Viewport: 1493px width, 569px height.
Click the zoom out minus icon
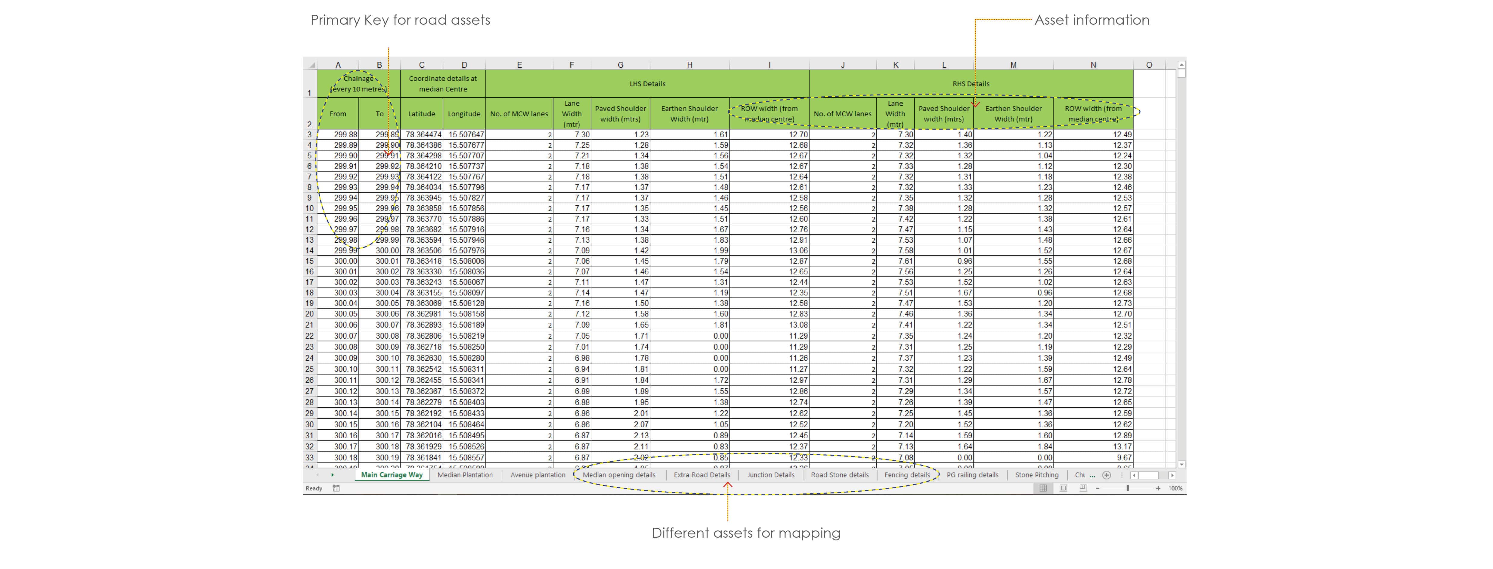pyautogui.click(x=1097, y=488)
